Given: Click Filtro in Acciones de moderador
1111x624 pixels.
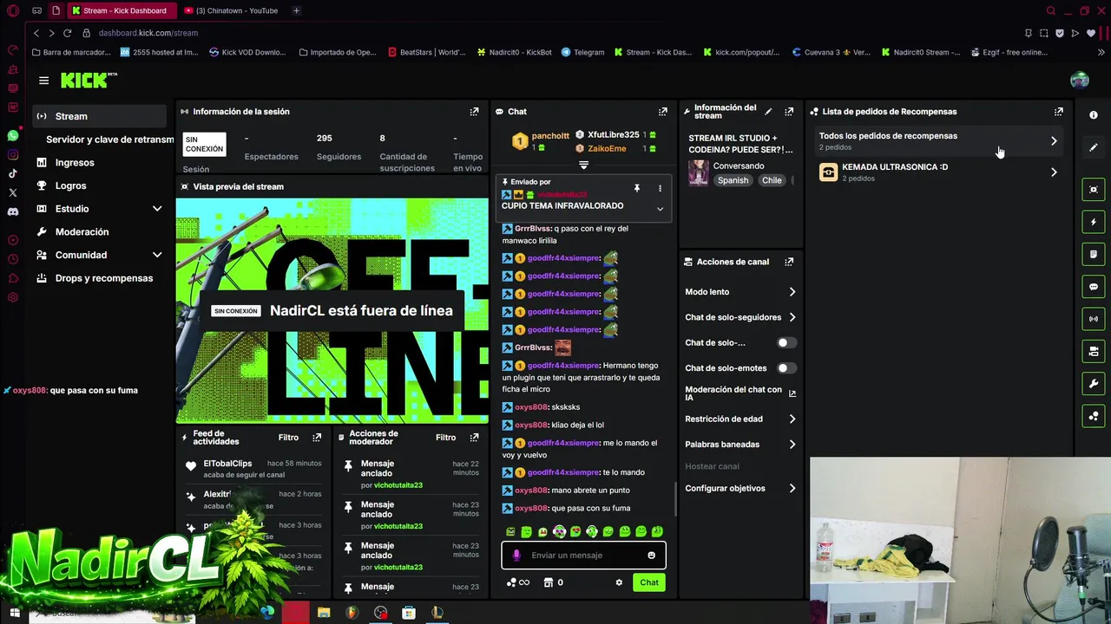Looking at the screenshot, I should point(445,438).
